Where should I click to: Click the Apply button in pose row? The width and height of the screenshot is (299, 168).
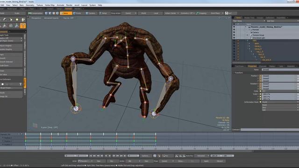206,161
